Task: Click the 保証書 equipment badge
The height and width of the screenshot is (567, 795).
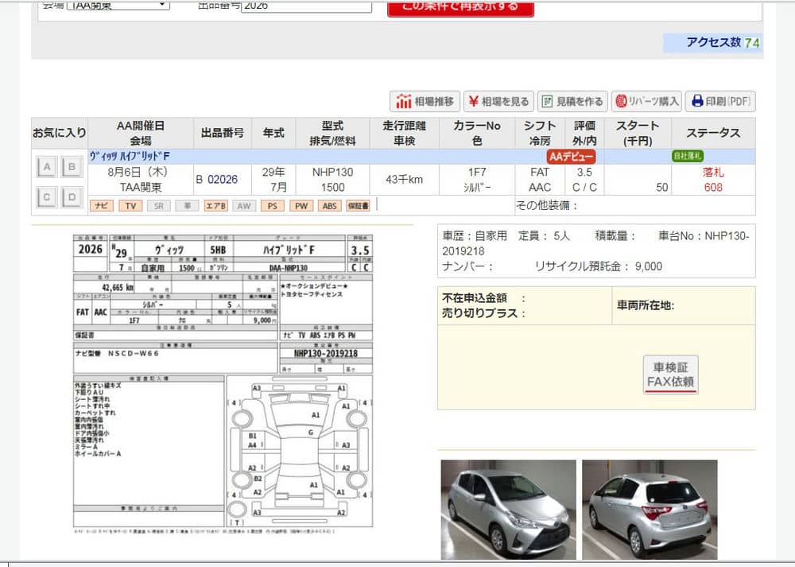Action: [x=358, y=206]
